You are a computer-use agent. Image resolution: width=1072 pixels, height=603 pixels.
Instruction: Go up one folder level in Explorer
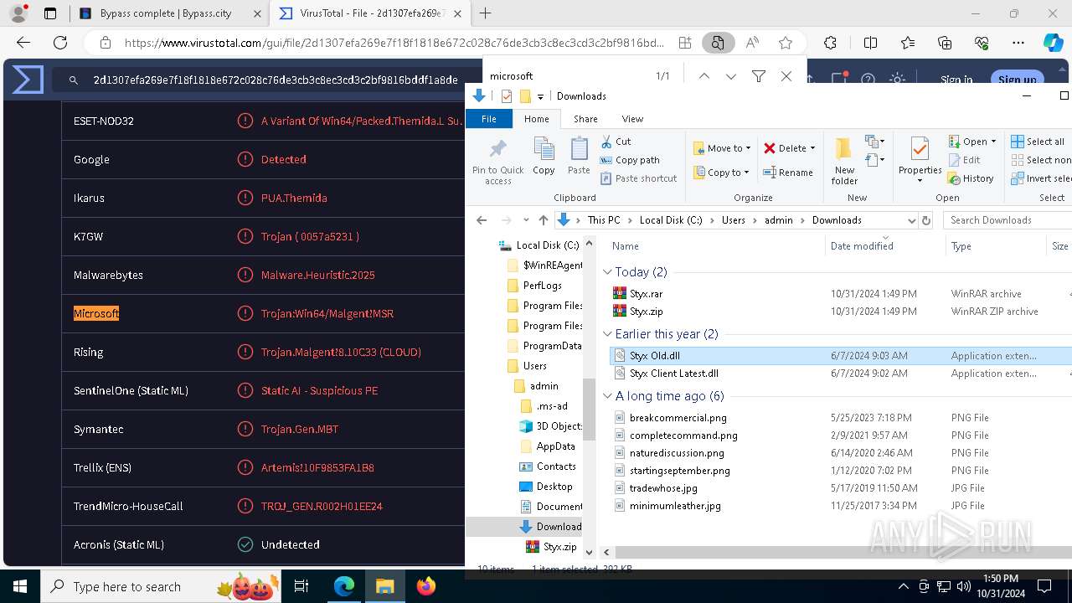[x=544, y=220]
